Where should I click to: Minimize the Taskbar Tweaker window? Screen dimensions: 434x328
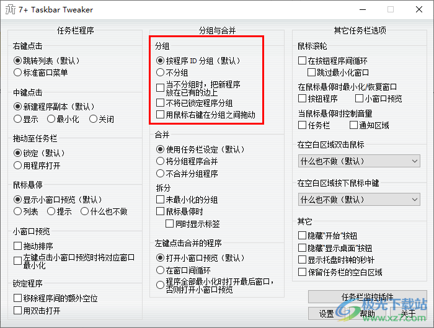pos(363,9)
